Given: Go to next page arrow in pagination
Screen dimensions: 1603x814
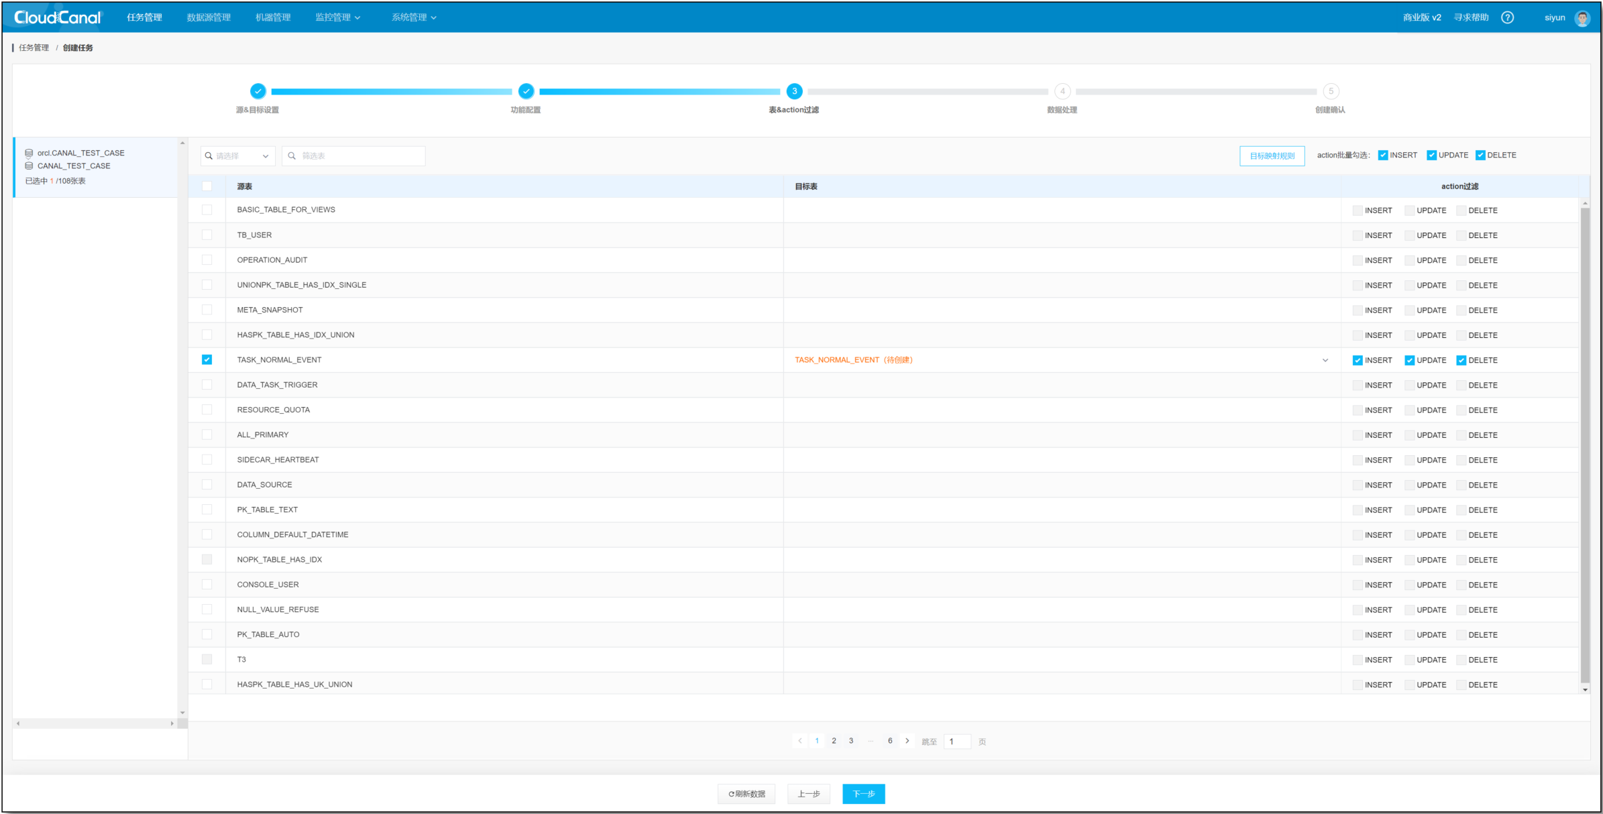Looking at the screenshot, I should [x=907, y=741].
